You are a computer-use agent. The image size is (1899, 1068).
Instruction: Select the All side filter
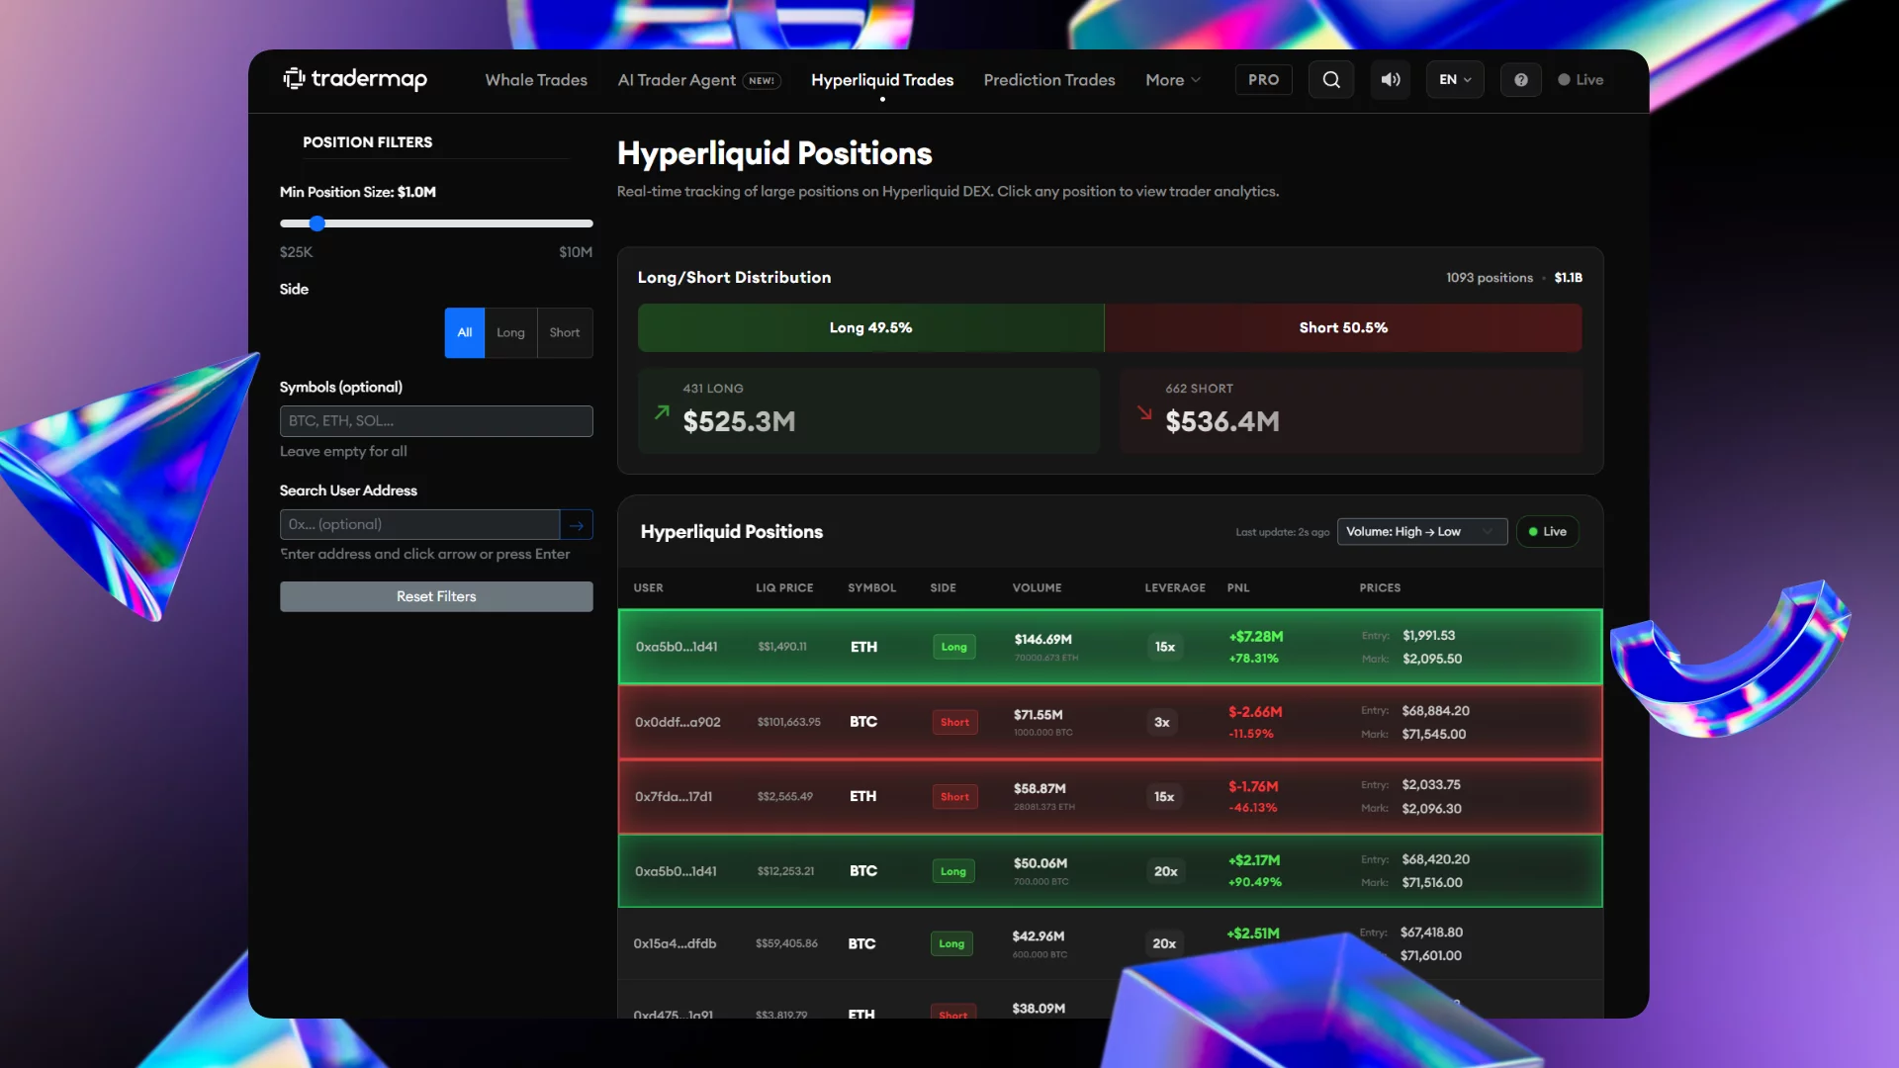point(464,332)
